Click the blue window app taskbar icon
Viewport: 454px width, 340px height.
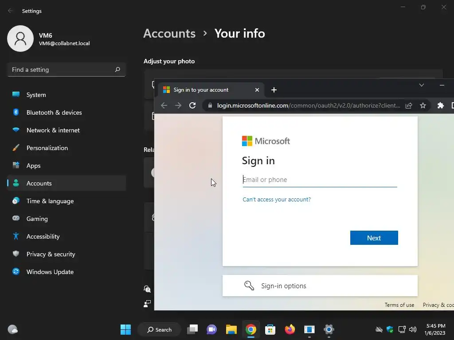point(309,329)
